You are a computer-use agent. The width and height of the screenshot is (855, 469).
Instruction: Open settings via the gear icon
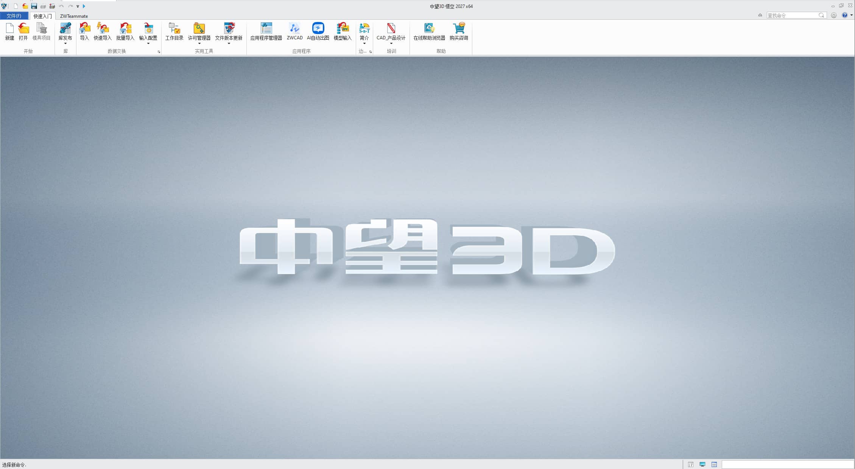coord(834,15)
